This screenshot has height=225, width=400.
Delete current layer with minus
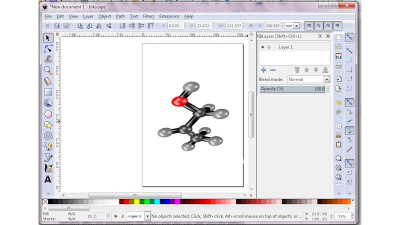(x=273, y=70)
